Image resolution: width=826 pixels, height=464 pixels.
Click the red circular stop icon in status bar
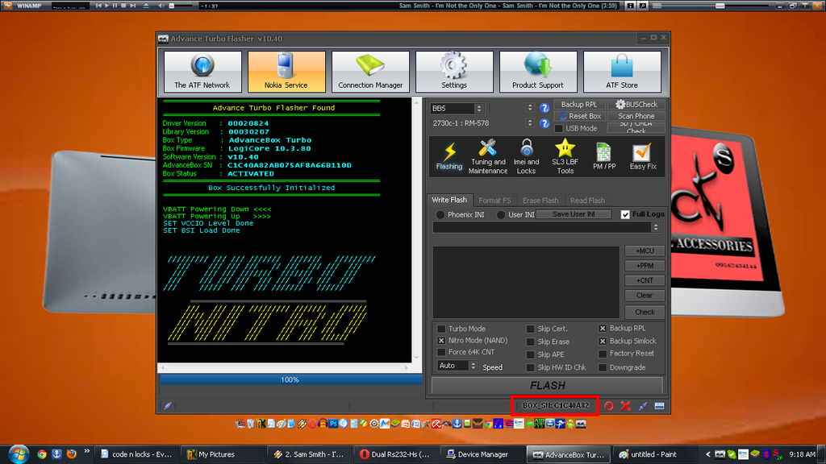tap(609, 406)
